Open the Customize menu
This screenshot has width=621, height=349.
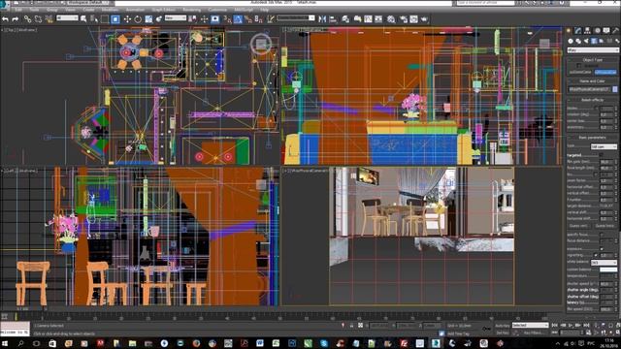tap(217, 10)
